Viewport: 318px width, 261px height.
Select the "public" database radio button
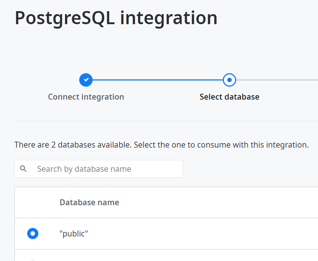(33, 233)
